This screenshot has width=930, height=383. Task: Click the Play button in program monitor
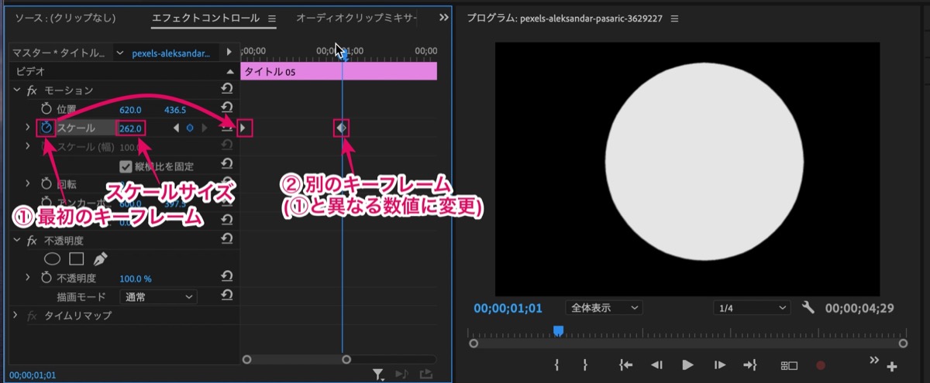[687, 365]
